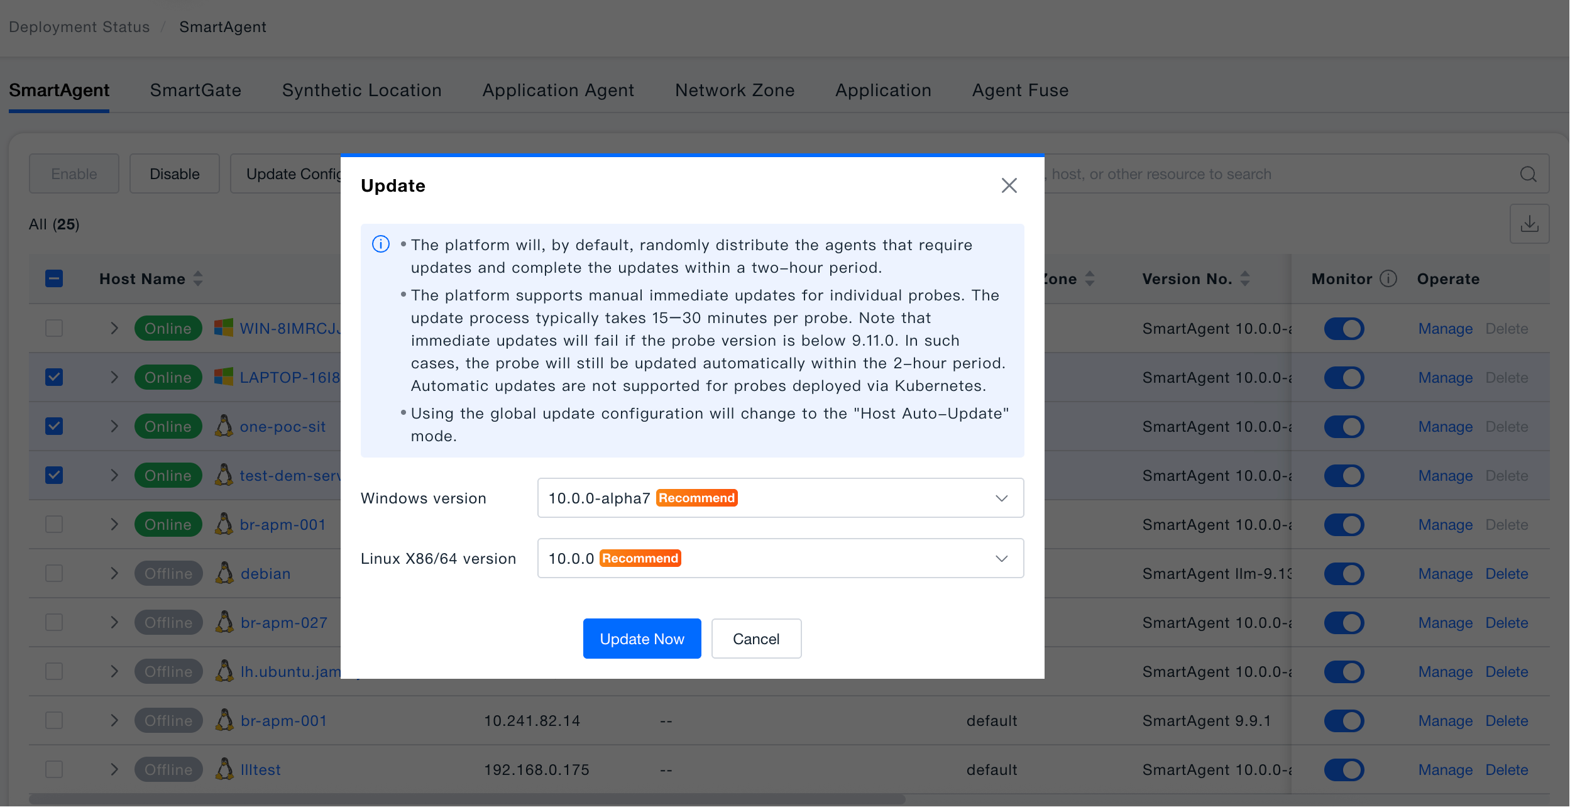The height and width of the screenshot is (807, 1570).
Task: Click the Linux penguin icon for debian host
Action: point(224,573)
